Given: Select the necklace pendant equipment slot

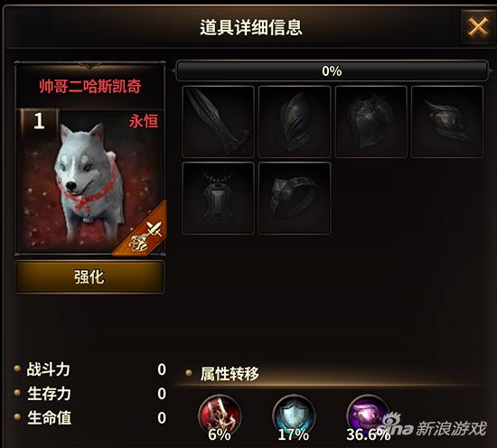Looking at the screenshot, I should pos(218,198).
